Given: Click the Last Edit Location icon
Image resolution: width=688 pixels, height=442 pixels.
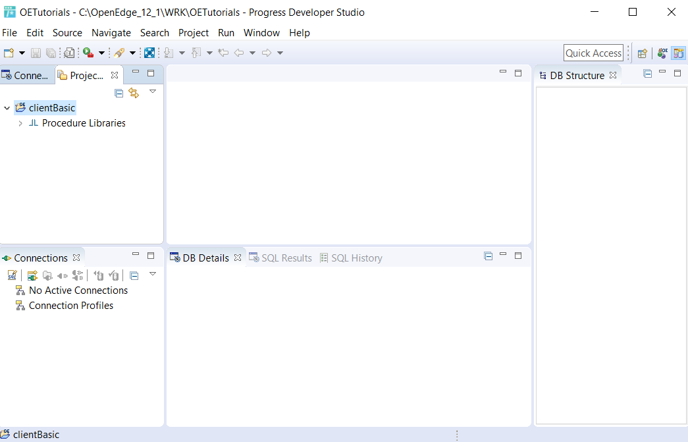Looking at the screenshot, I should pos(223,53).
